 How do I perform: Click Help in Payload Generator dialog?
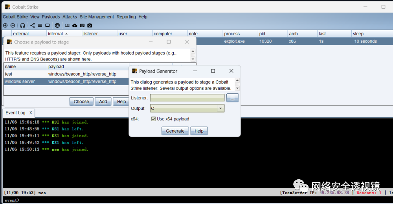pyautogui.click(x=199, y=131)
